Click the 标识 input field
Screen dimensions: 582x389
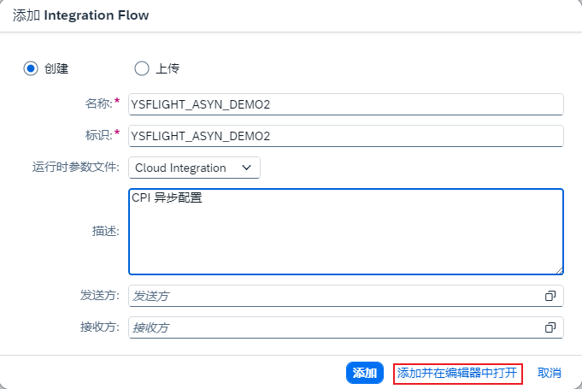tap(345, 136)
